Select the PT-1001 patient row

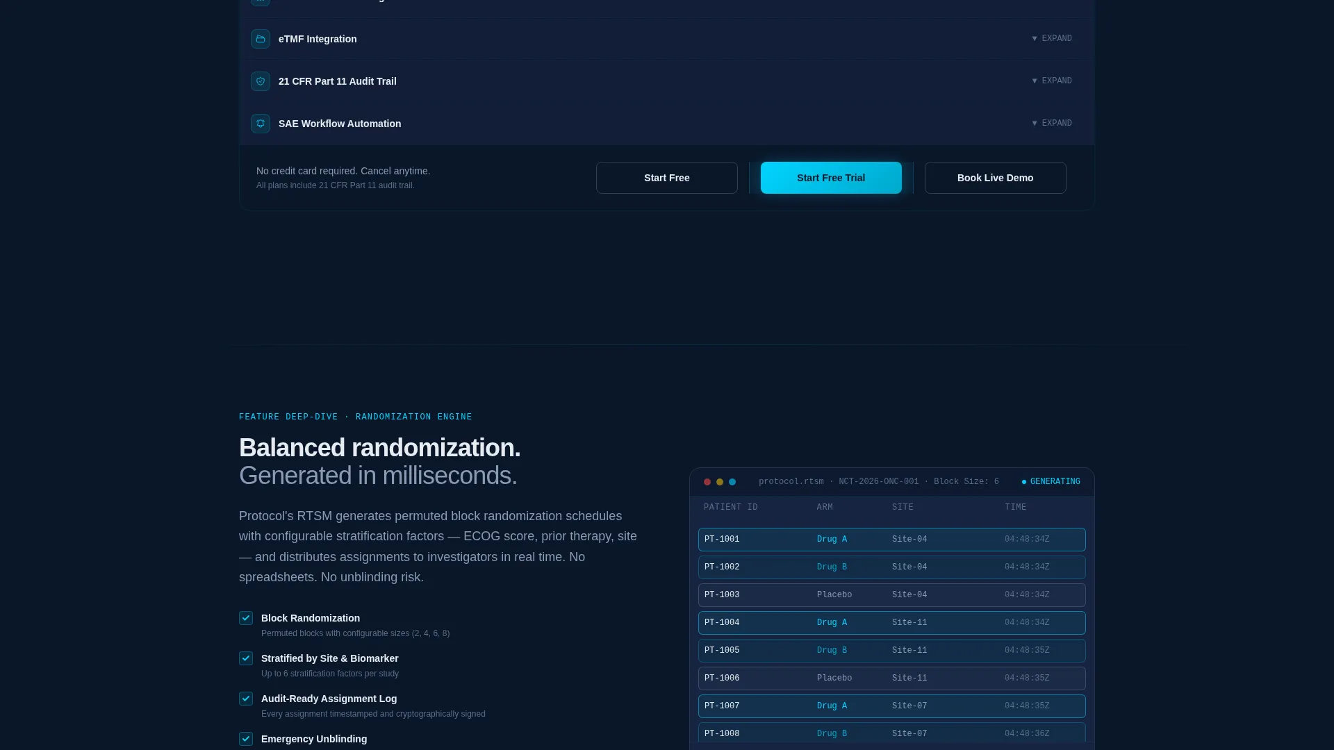(892, 540)
